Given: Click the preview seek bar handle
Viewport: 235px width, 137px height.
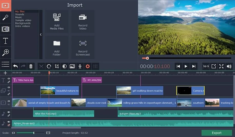Looking at the screenshot, I should point(147,58).
